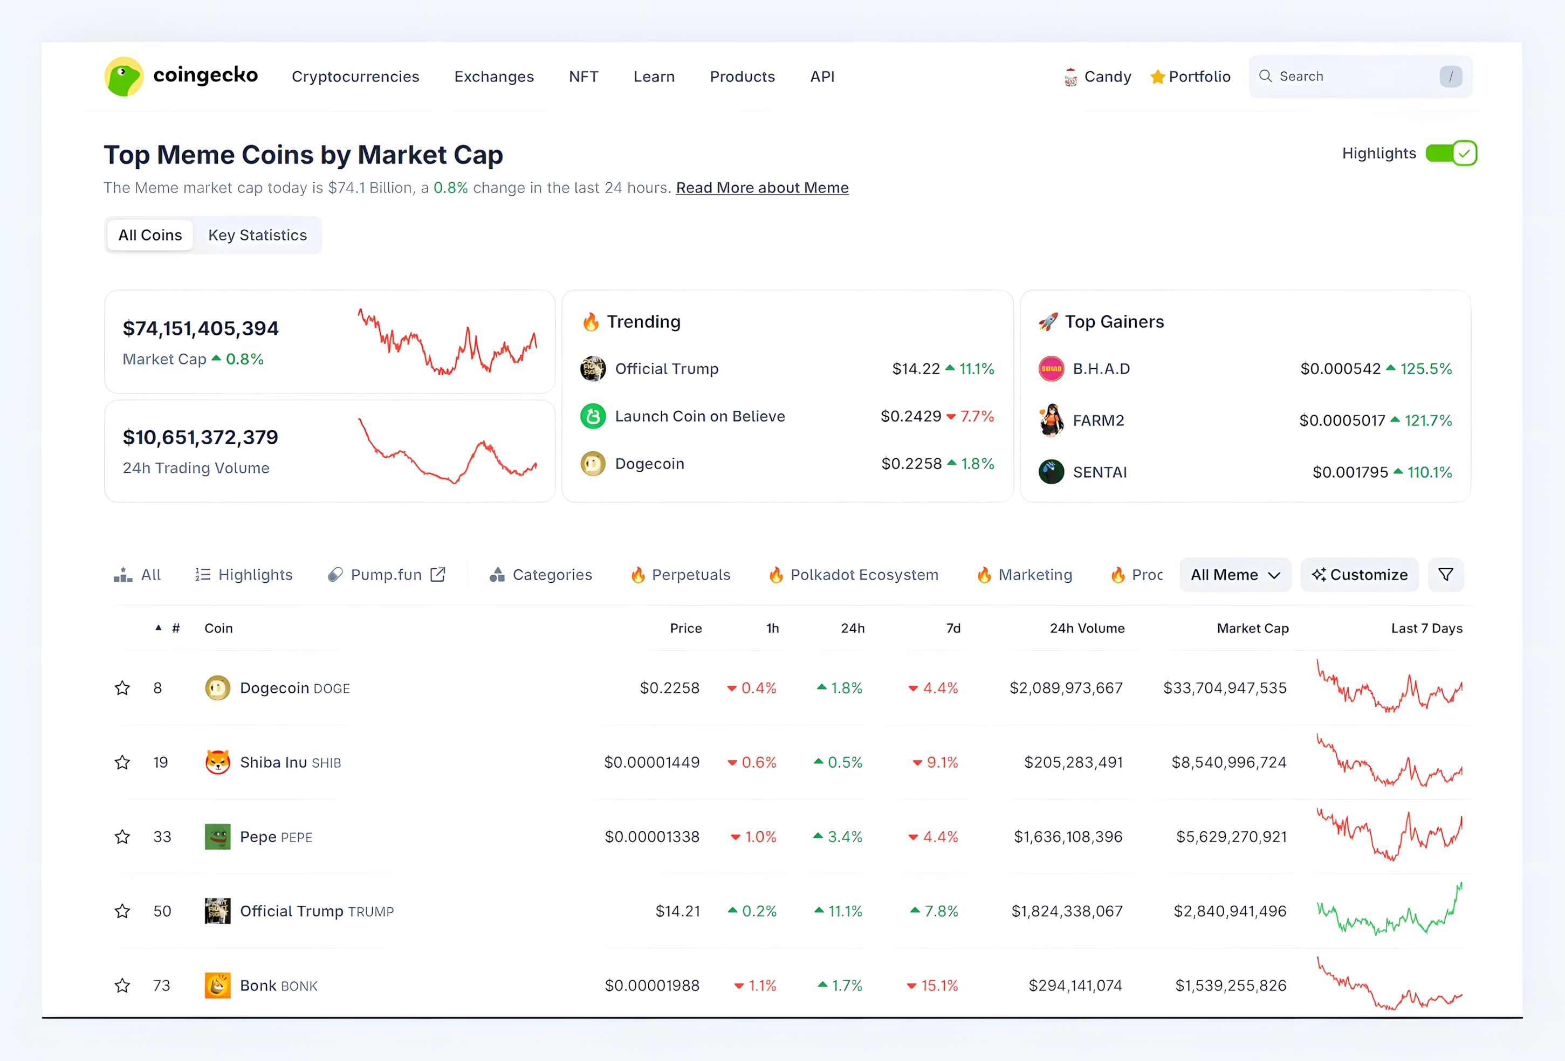The width and height of the screenshot is (1565, 1061).
Task: Open the All Meme dropdown
Action: tap(1235, 574)
